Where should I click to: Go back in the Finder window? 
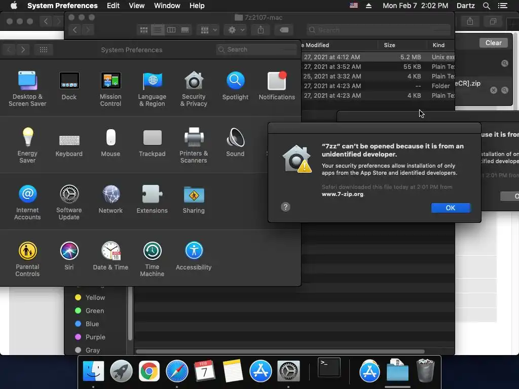[x=75, y=30]
